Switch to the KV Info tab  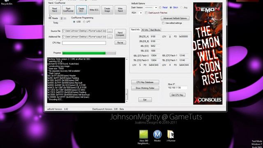tap(145, 30)
